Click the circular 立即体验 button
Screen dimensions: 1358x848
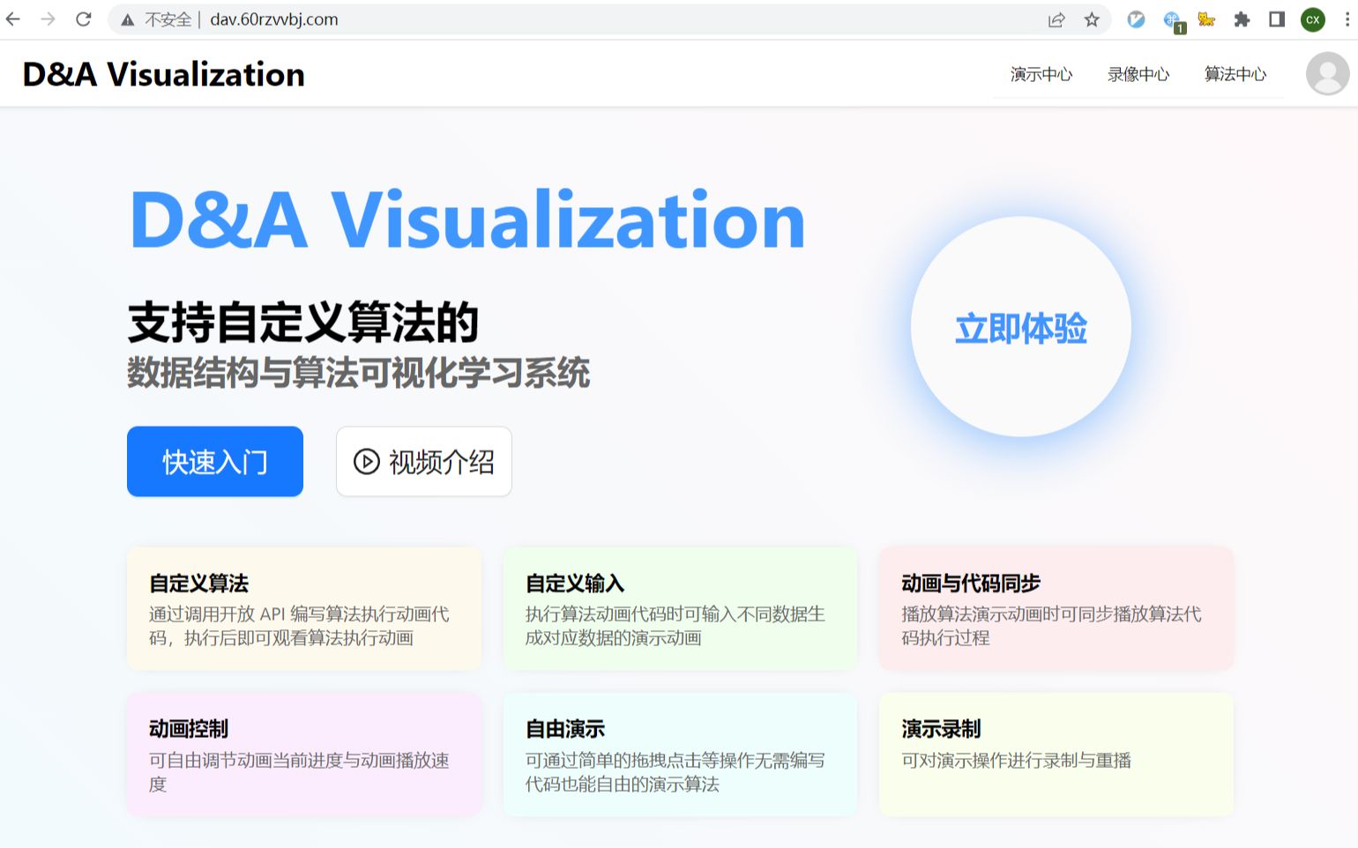click(x=1020, y=327)
